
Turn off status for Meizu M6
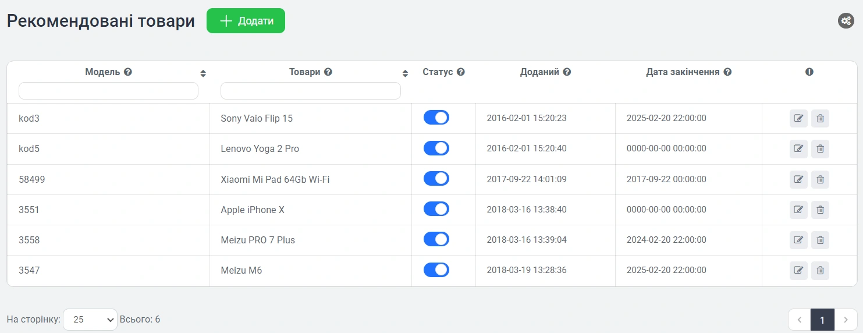click(x=436, y=270)
